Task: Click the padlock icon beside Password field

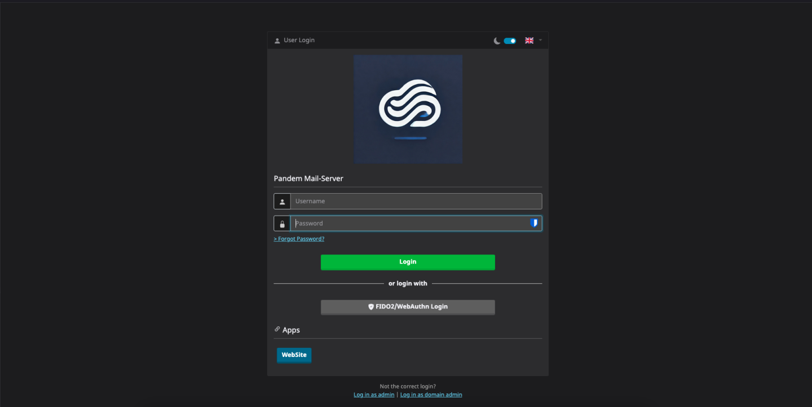Action: [282, 223]
